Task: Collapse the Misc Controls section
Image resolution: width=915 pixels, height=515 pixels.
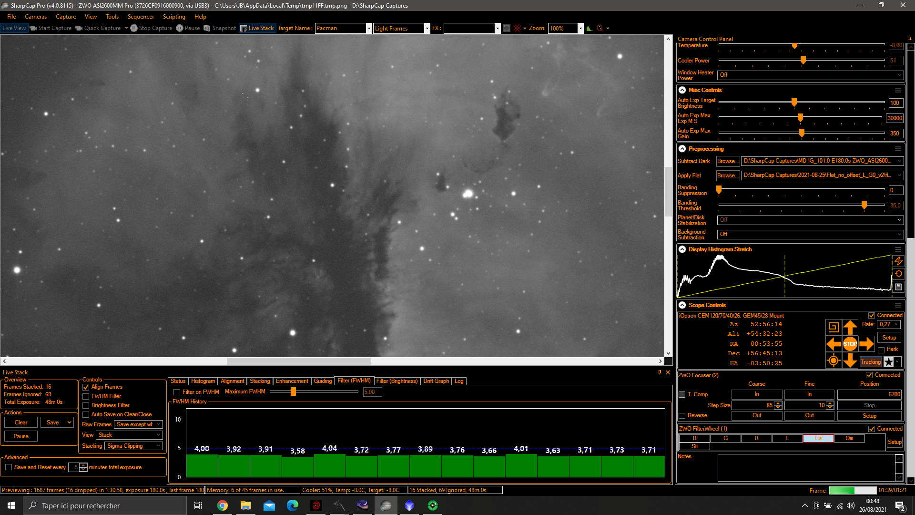Action: click(682, 90)
